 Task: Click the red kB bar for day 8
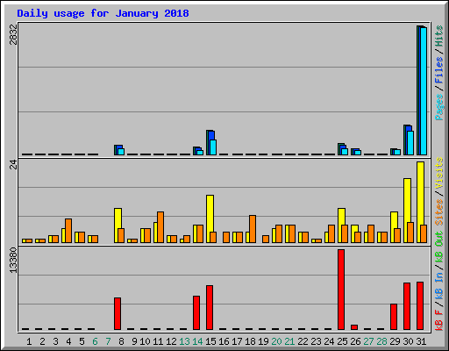(x=118, y=313)
